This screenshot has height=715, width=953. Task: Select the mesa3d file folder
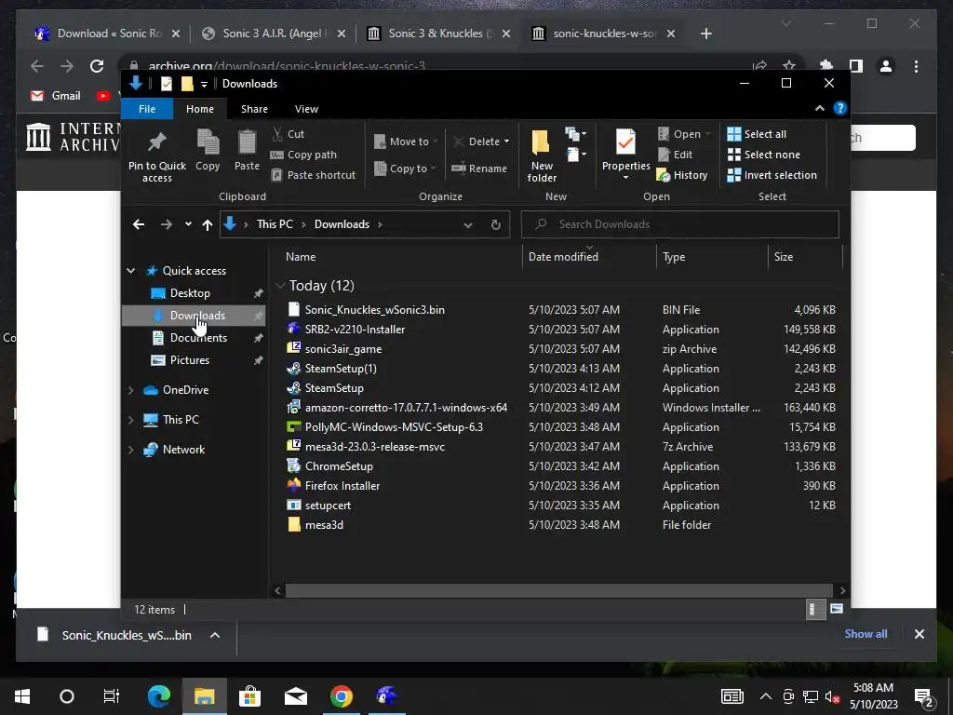(323, 525)
